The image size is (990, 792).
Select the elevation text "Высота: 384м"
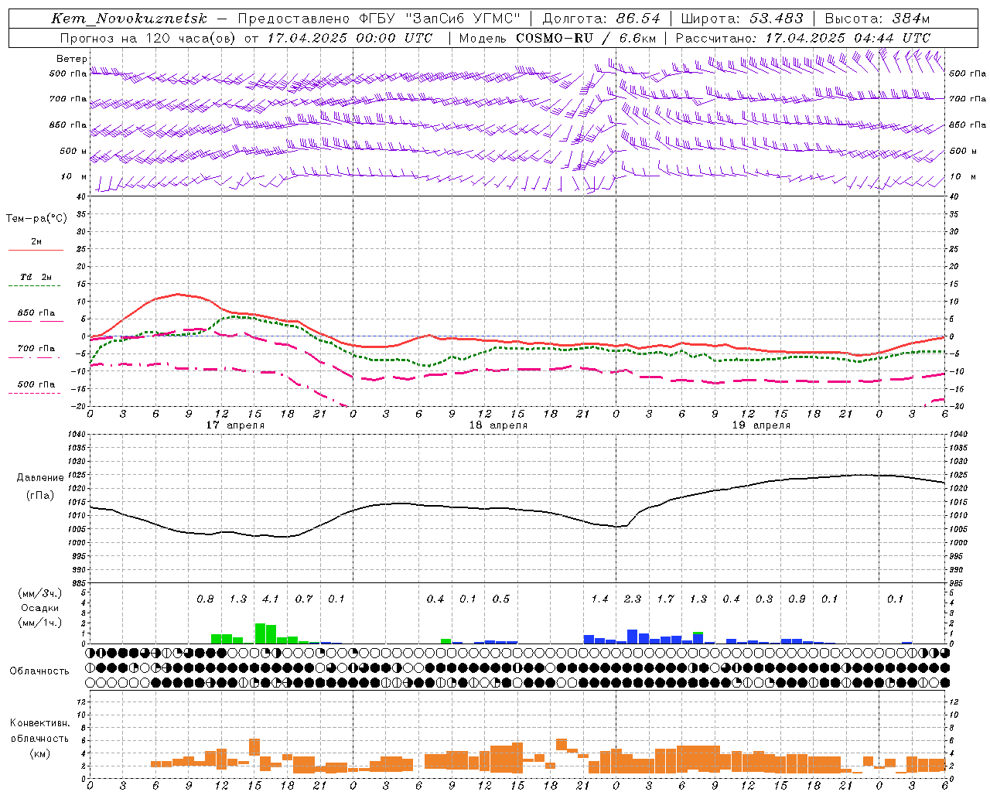click(x=877, y=19)
